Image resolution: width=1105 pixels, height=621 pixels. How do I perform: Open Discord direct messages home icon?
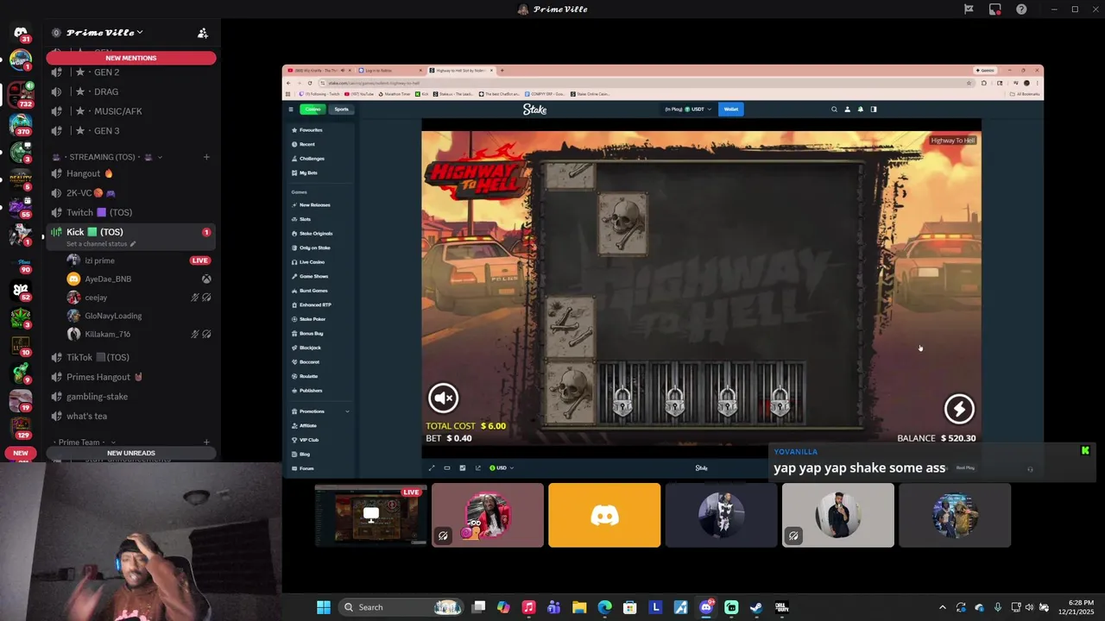[x=21, y=33]
